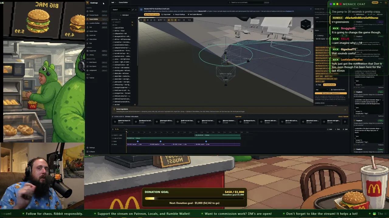The width and height of the screenshot is (389, 218).
Task: Click the Shot button on the timeline
Action: click(338, 129)
